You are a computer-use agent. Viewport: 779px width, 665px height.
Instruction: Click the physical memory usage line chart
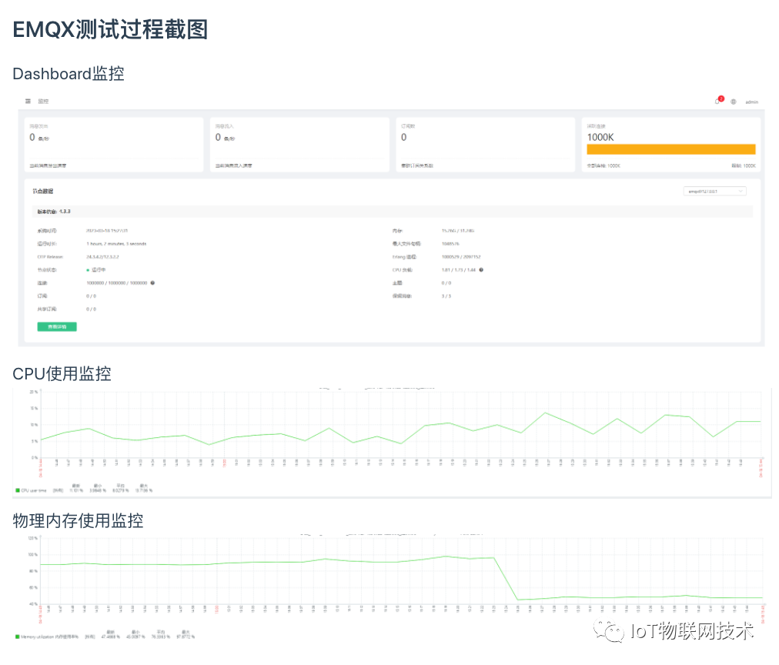click(401, 571)
